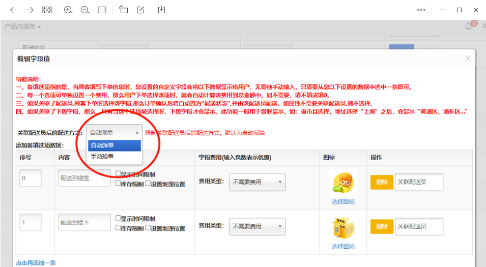Click the save/download image icon
This screenshot has width=486, height=267.
click(x=162, y=10)
